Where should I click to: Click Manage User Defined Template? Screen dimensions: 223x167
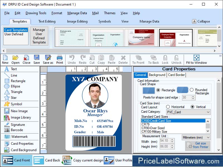click(x=39, y=36)
